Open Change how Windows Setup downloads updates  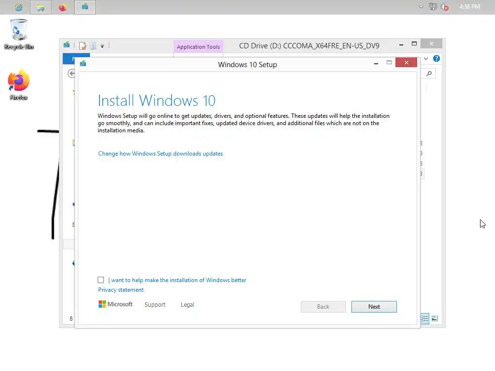160,154
